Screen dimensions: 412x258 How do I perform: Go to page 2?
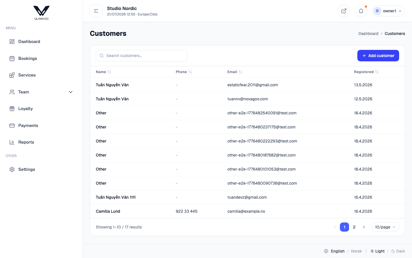tap(354, 227)
